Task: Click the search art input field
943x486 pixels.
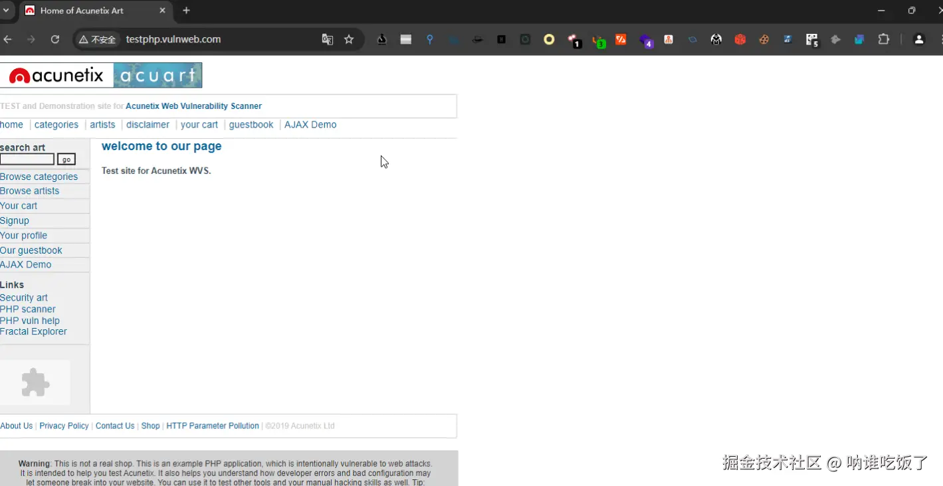Action: 27,159
